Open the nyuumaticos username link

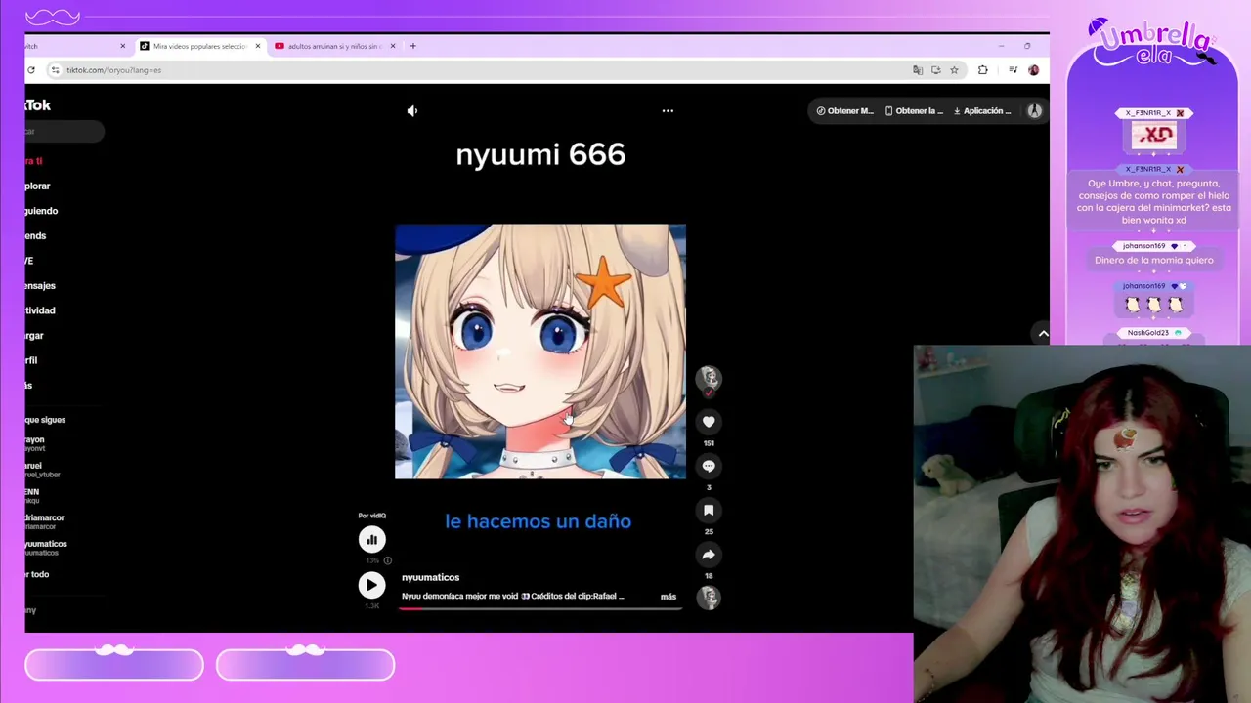click(430, 578)
